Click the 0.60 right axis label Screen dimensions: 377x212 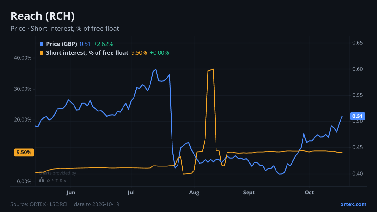[358, 69]
